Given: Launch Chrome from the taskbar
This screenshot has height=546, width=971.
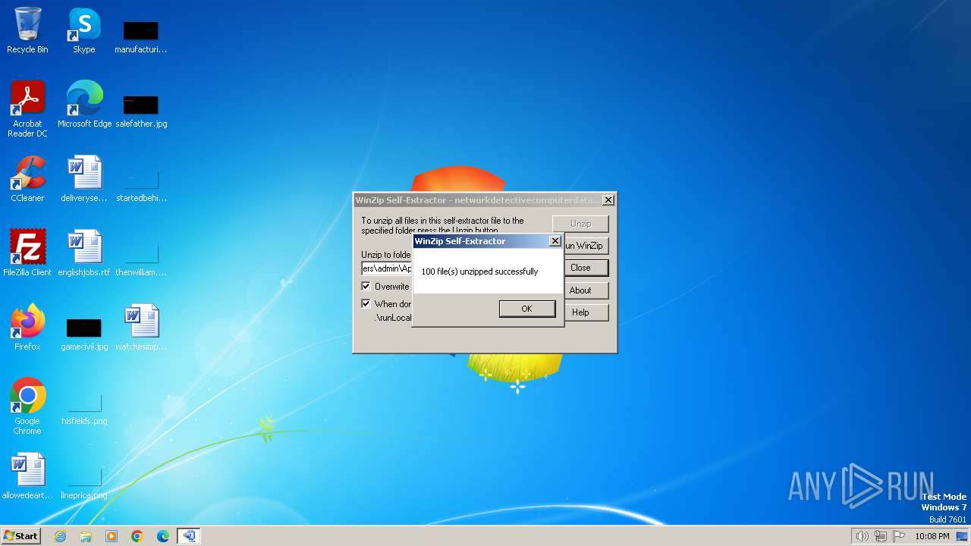Looking at the screenshot, I should (x=137, y=536).
